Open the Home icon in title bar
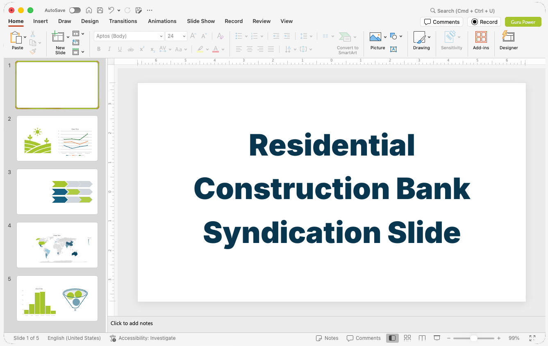548x346 pixels. (89, 10)
